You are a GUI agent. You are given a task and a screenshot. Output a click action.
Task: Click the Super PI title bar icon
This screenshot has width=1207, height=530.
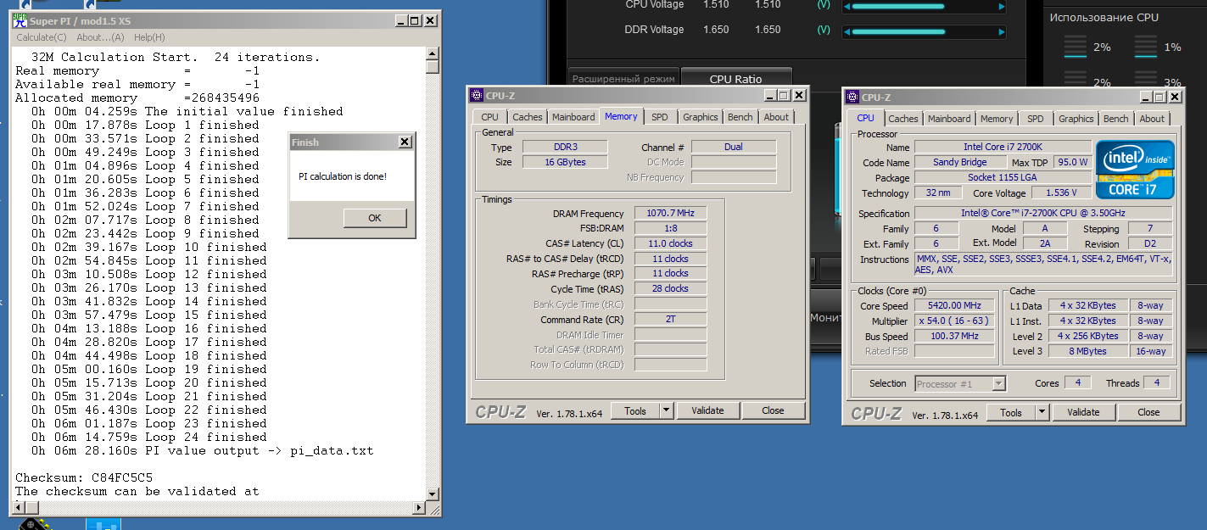click(20, 20)
